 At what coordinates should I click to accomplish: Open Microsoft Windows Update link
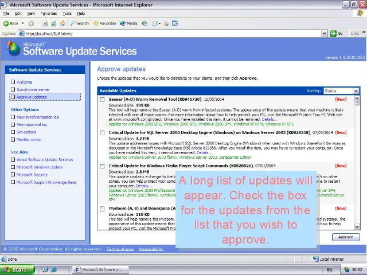pos(40,167)
